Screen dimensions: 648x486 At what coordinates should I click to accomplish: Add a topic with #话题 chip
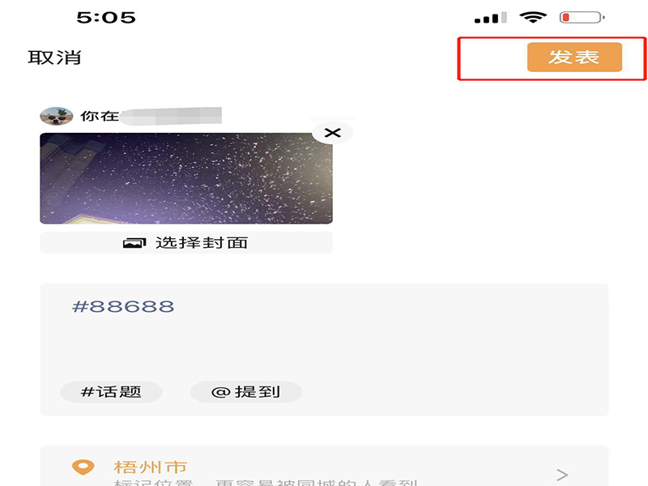point(111,392)
